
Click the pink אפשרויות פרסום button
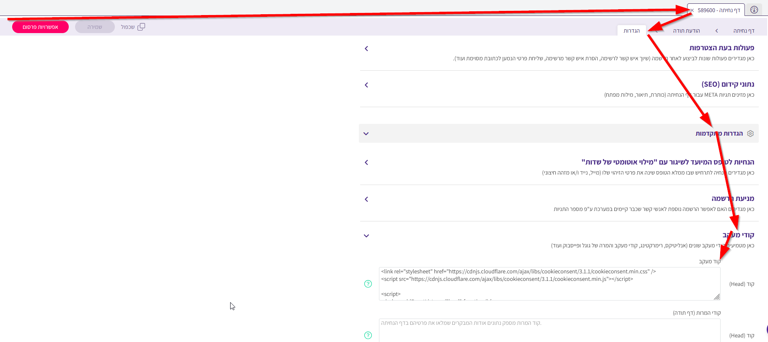40,27
